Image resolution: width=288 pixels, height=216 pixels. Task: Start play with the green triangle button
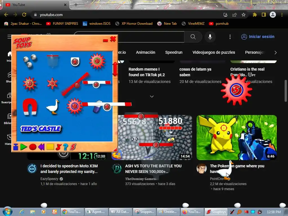click(x=24, y=147)
